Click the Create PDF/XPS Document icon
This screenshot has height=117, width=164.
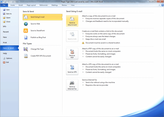pyautogui.click(x=26, y=56)
